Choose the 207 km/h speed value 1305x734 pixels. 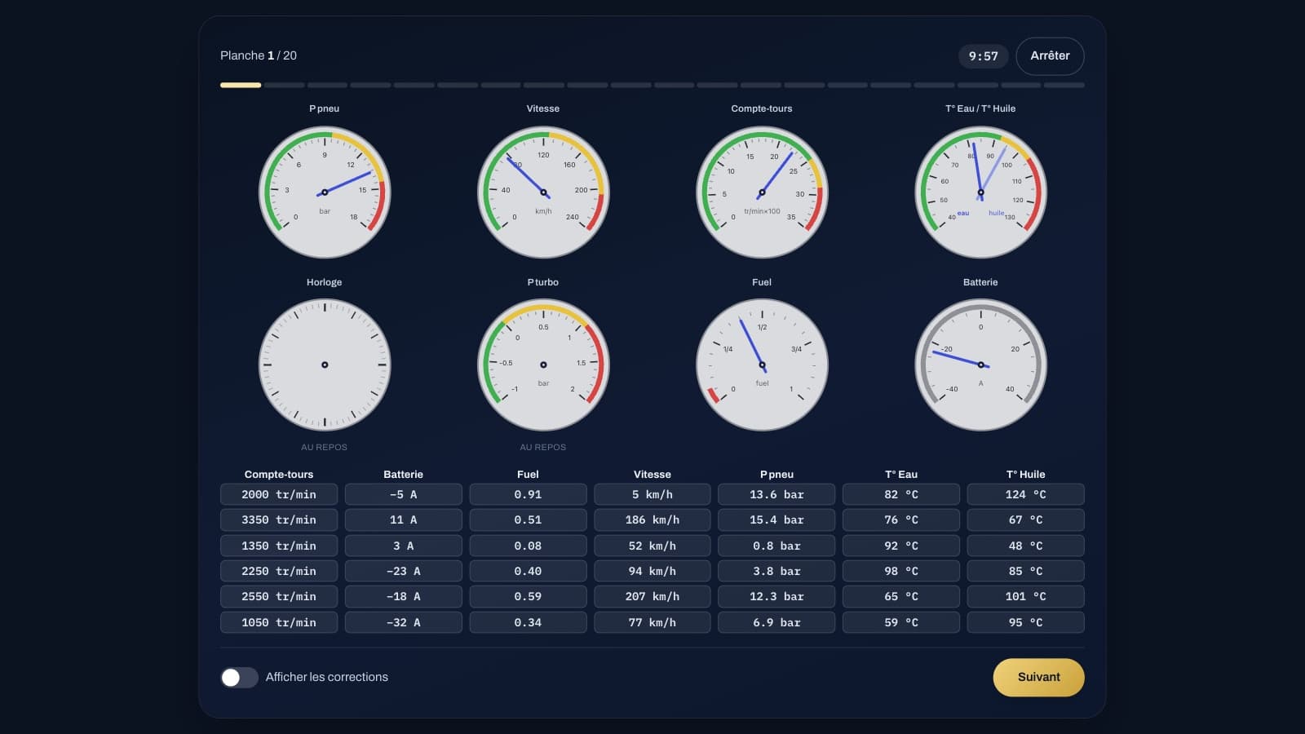tap(652, 596)
